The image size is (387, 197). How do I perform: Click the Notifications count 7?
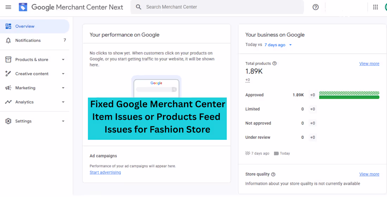[65, 40]
